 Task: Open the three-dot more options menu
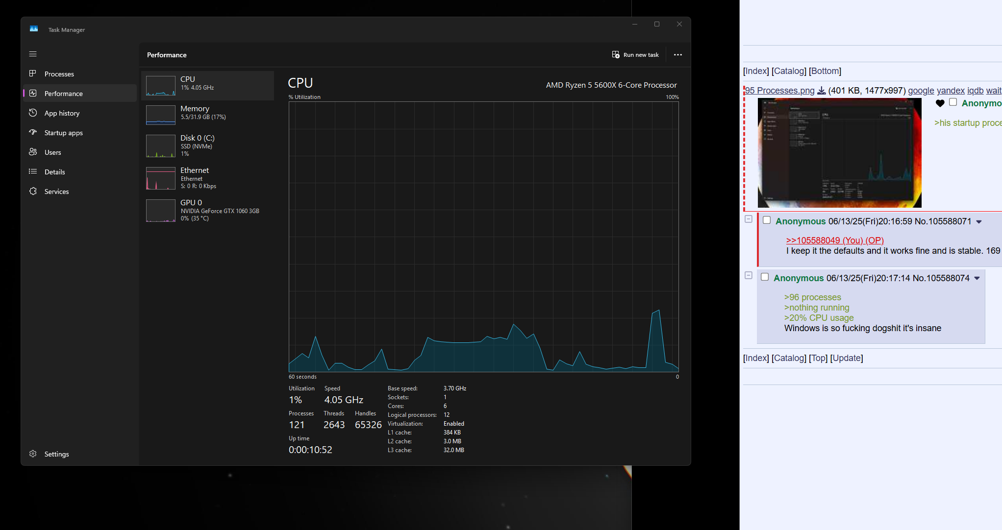(677, 55)
